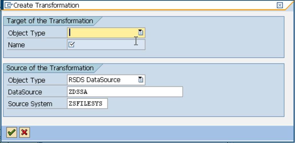Viewport: 295px width, 143px height.
Task: Click the Source of the Transformation header
Action: [50, 68]
